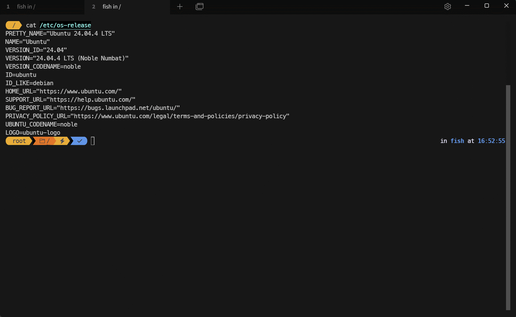The image size is (516, 317).
Task: Minimize the terminal window
Action: click(467, 6)
